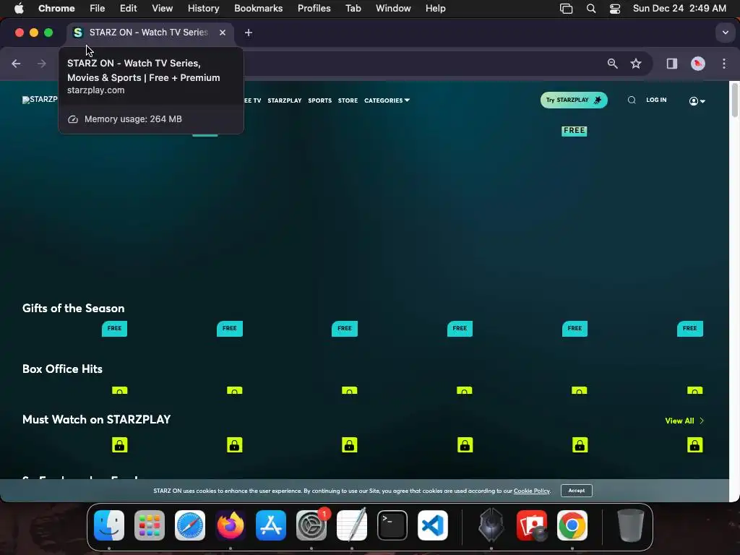Open the STARZPLAY nav item

tap(284, 100)
